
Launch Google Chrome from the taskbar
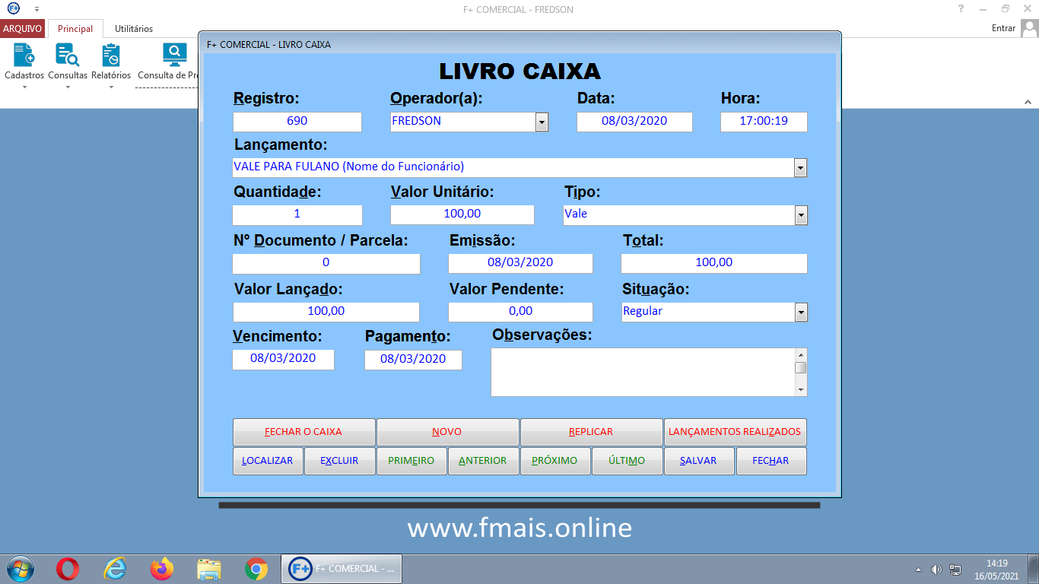point(256,568)
